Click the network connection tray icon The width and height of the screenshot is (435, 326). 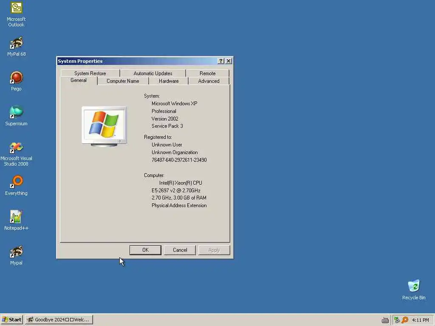point(397,320)
